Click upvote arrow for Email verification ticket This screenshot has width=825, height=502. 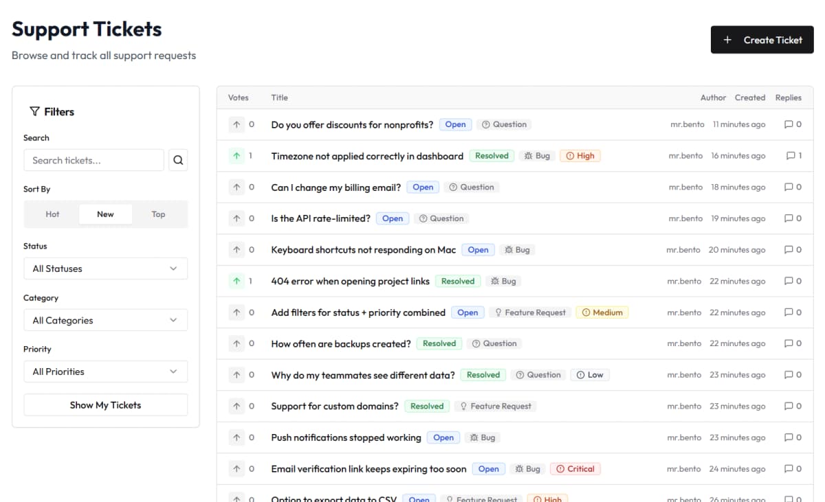pyautogui.click(x=236, y=469)
